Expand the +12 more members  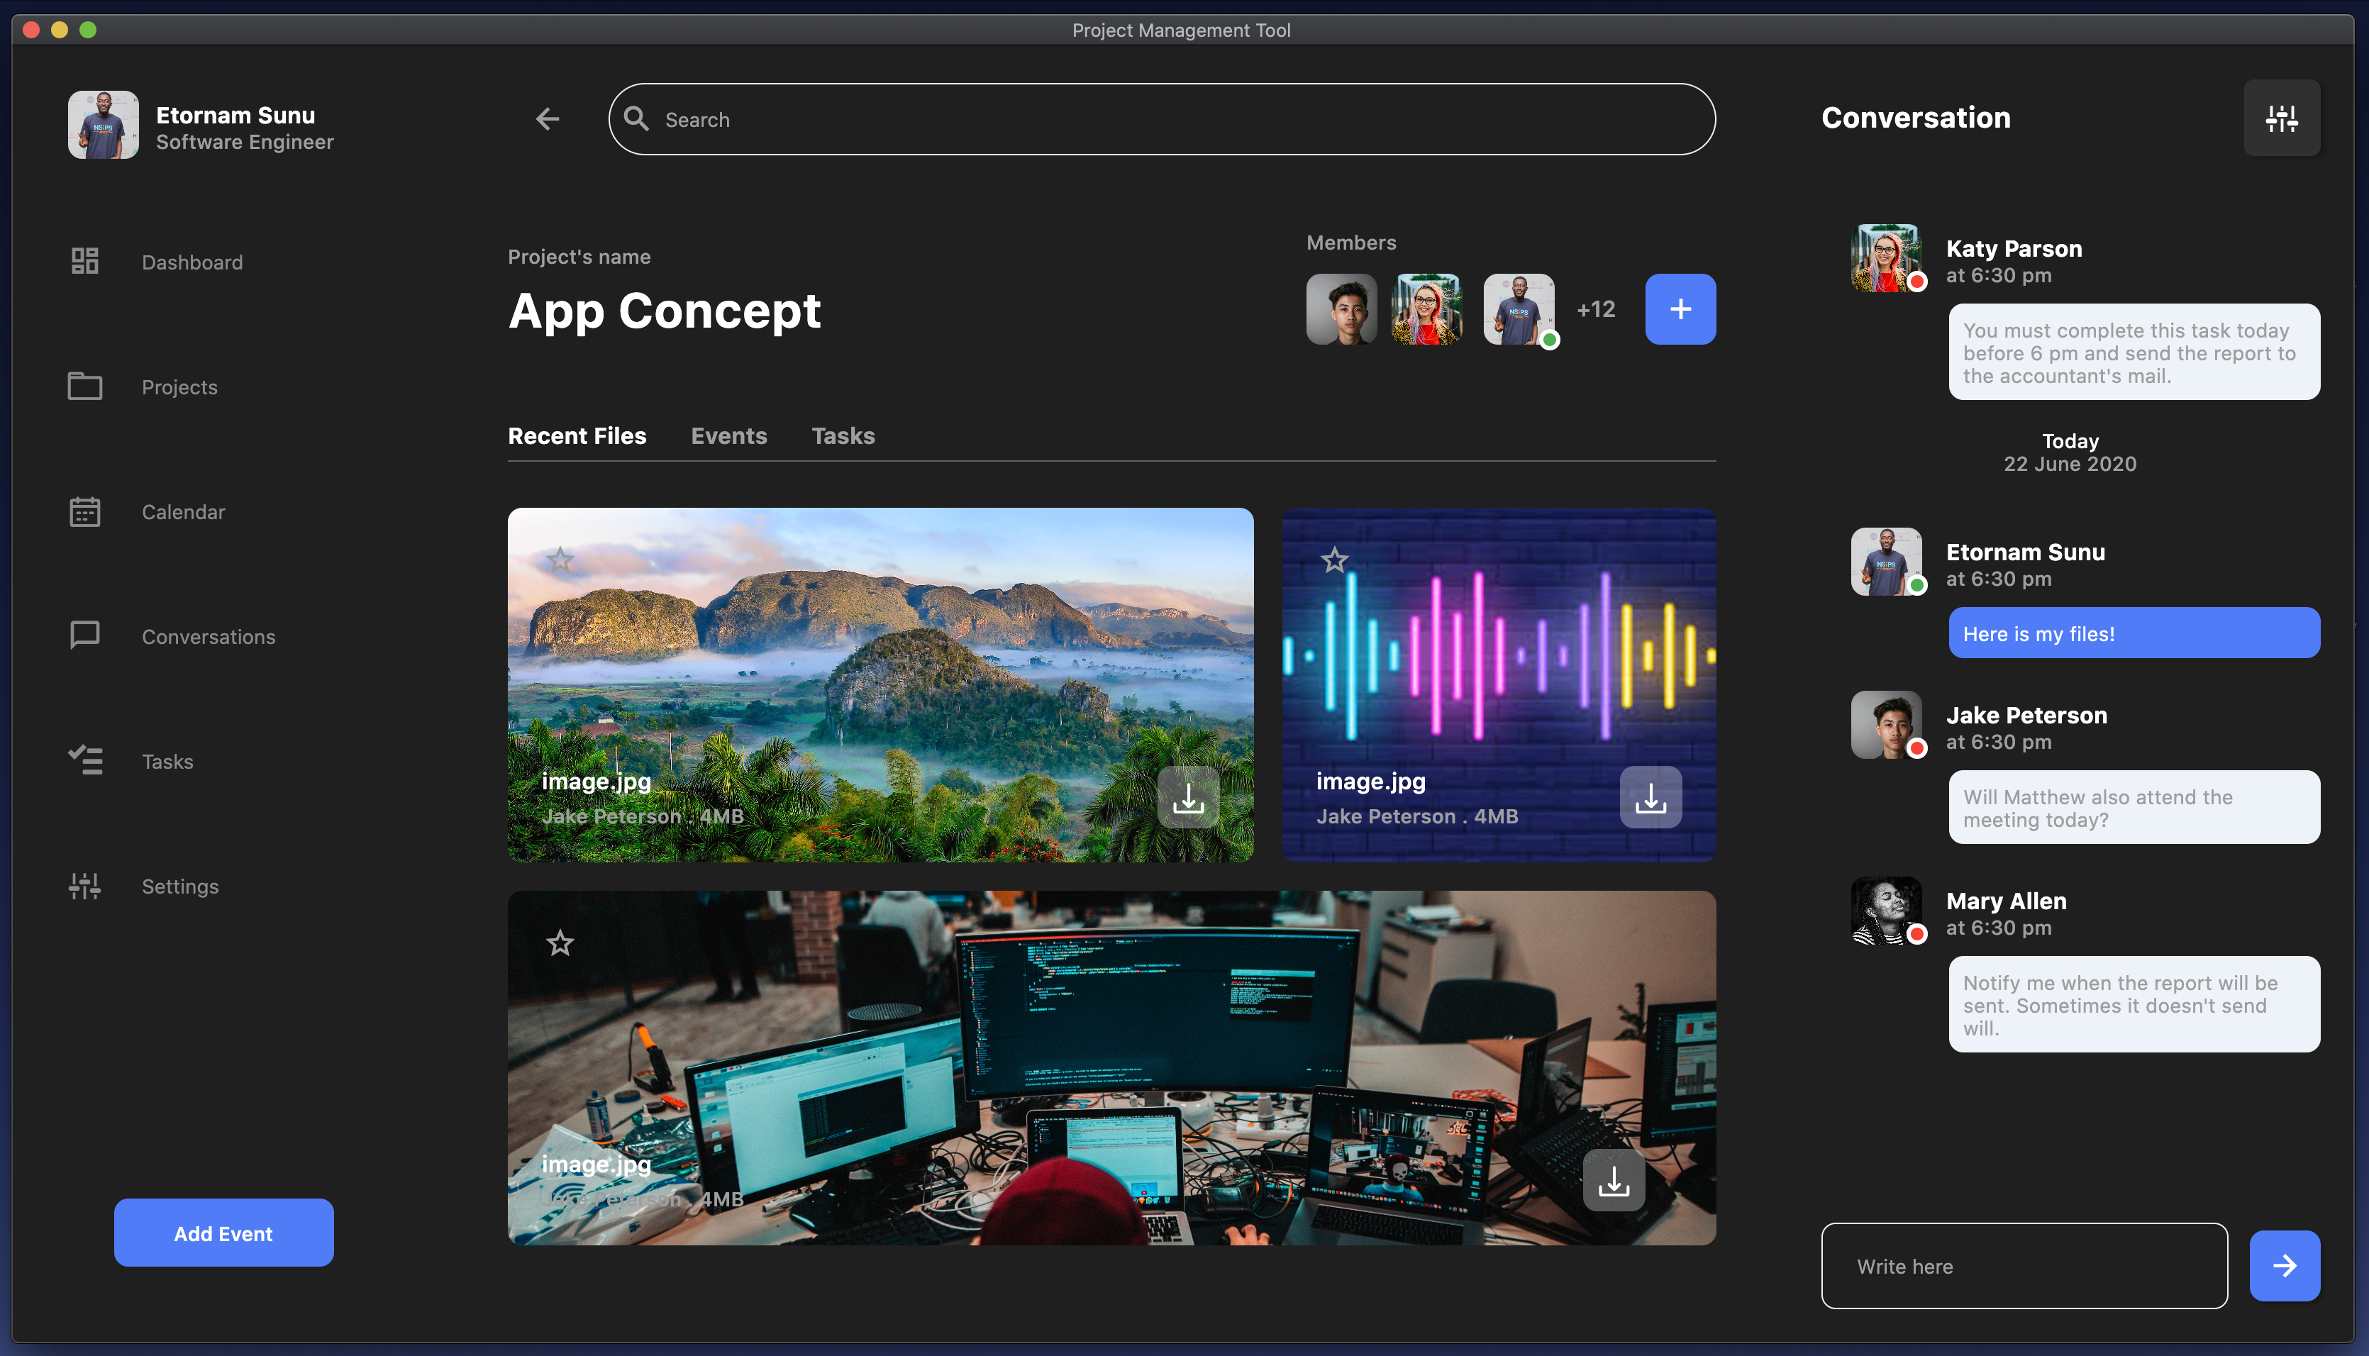[x=1596, y=309]
